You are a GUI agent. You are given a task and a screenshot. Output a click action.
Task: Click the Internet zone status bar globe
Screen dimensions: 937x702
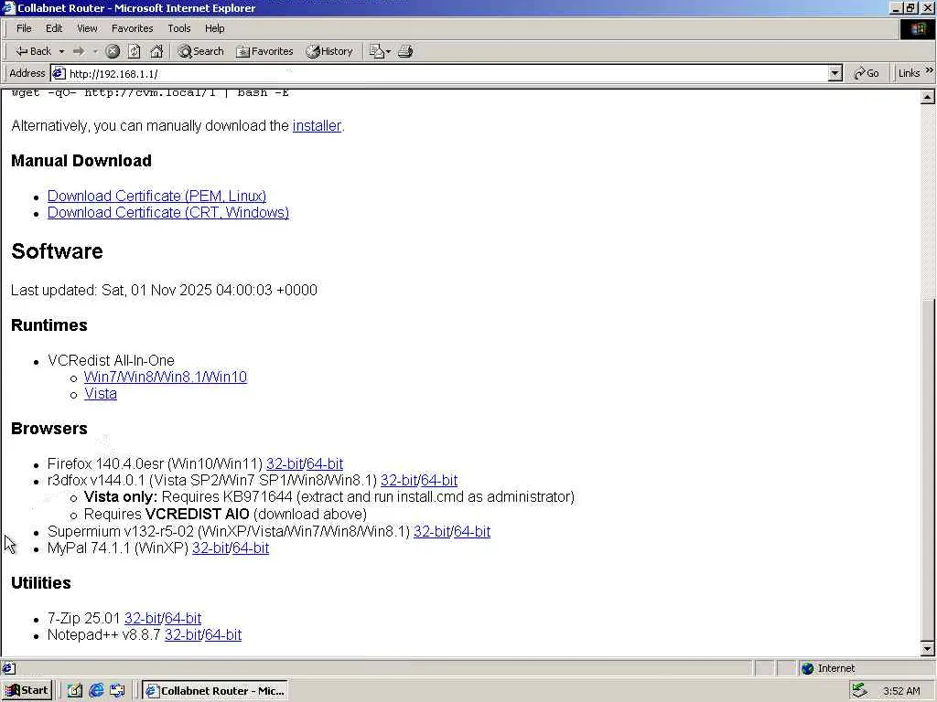(x=808, y=668)
